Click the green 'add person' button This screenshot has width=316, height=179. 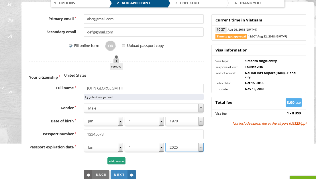pyautogui.click(x=116, y=161)
